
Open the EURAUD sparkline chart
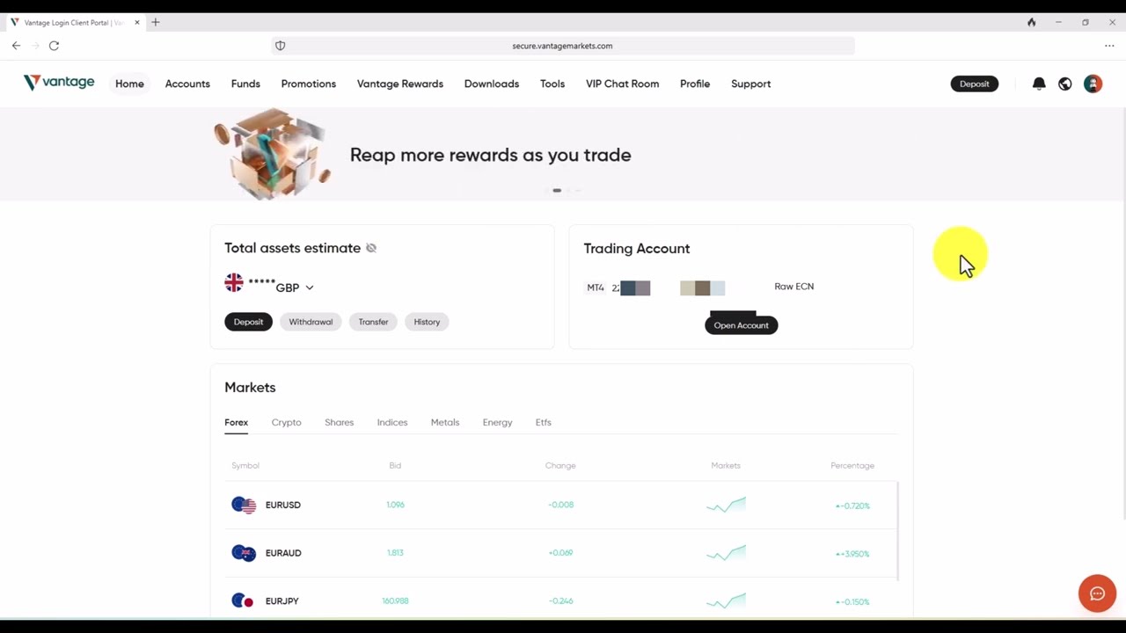(x=726, y=553)
